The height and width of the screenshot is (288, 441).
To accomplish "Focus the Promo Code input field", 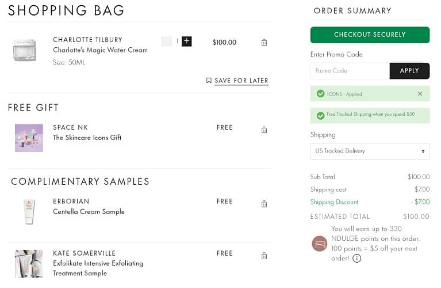I will 350,71.
